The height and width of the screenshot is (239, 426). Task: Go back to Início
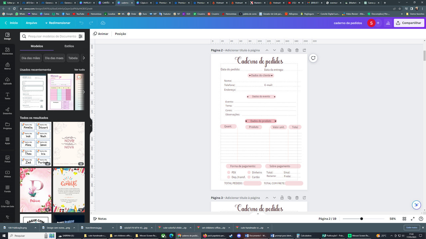(11, 23)
